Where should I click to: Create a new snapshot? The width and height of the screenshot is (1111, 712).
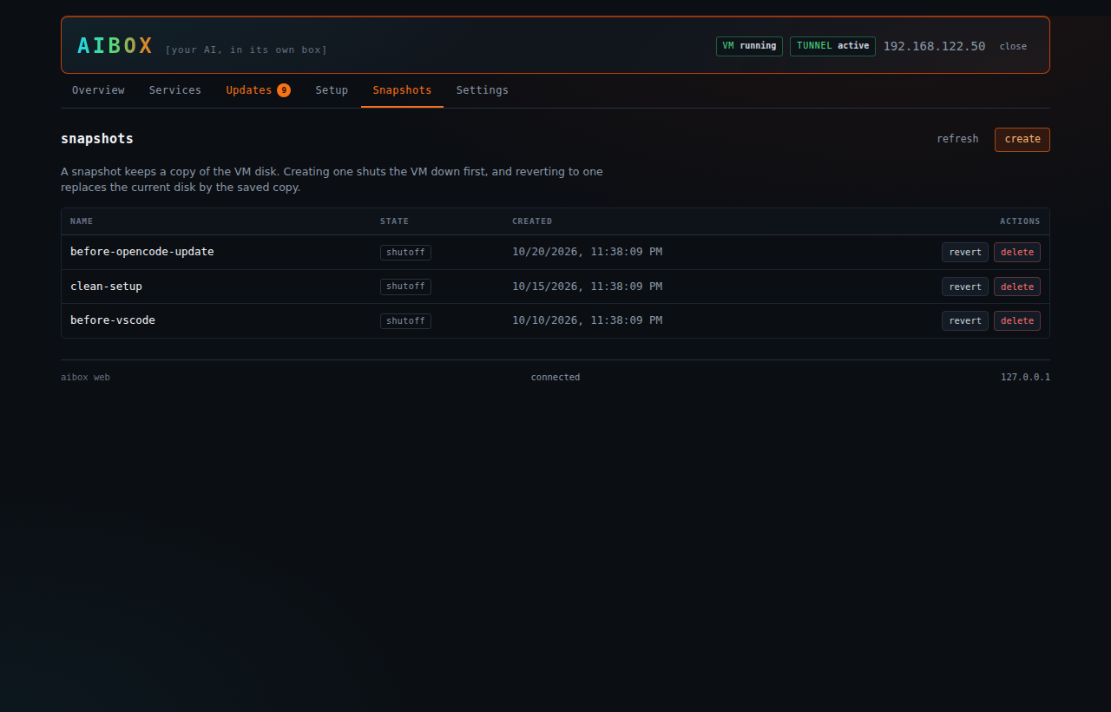pos(1022,139)
